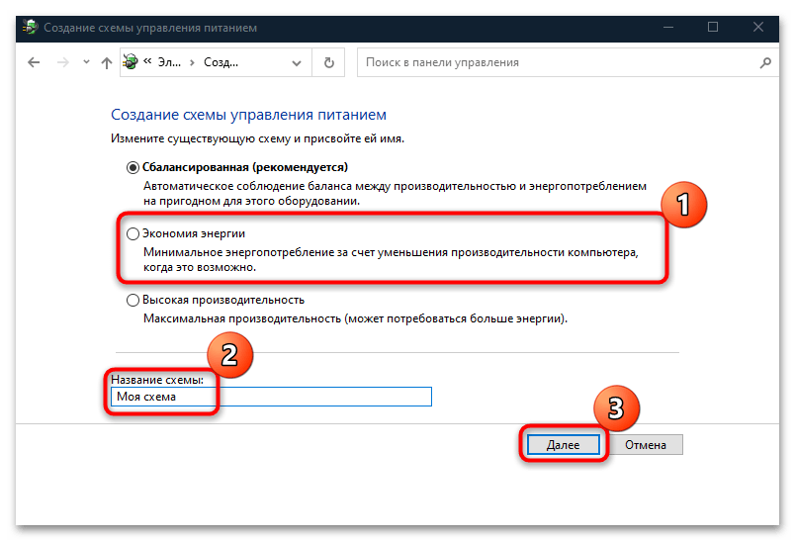Select the Сбалансированная (рекомендуется) radio button

pyautogui.click(x=133, y=168)
